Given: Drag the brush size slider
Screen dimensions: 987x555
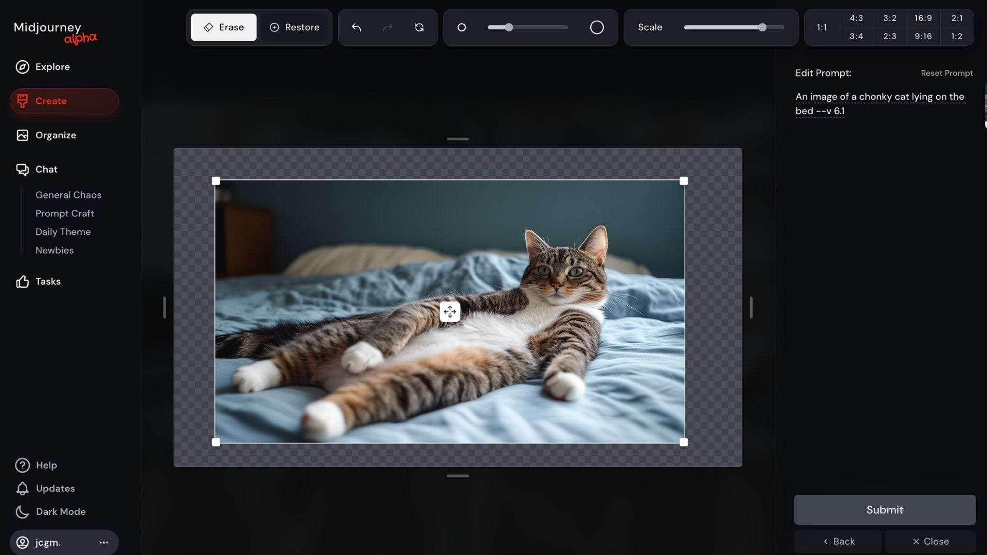Looking at the screenshot, I should pyautogui.click(x=508, y=27).
